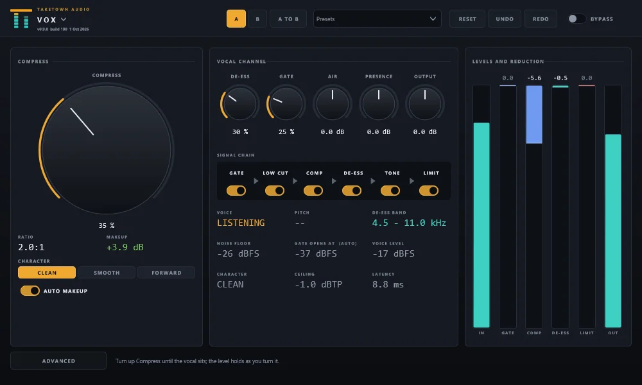
Task: Click the arrow between LOW CUT and COMP
Action: tap(295, 181)
